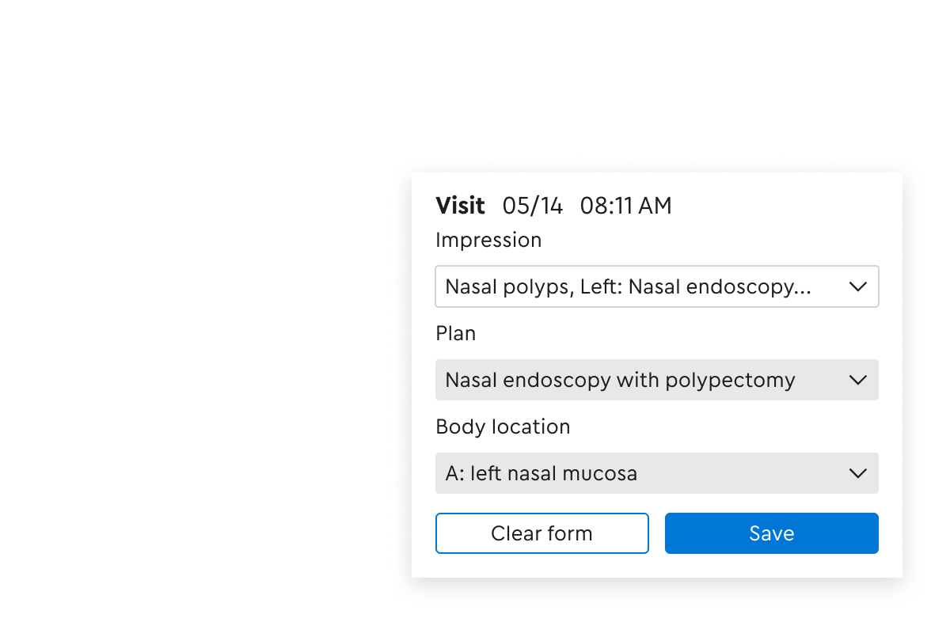
Task: Select the date 05/14
Action: [534, 206]
